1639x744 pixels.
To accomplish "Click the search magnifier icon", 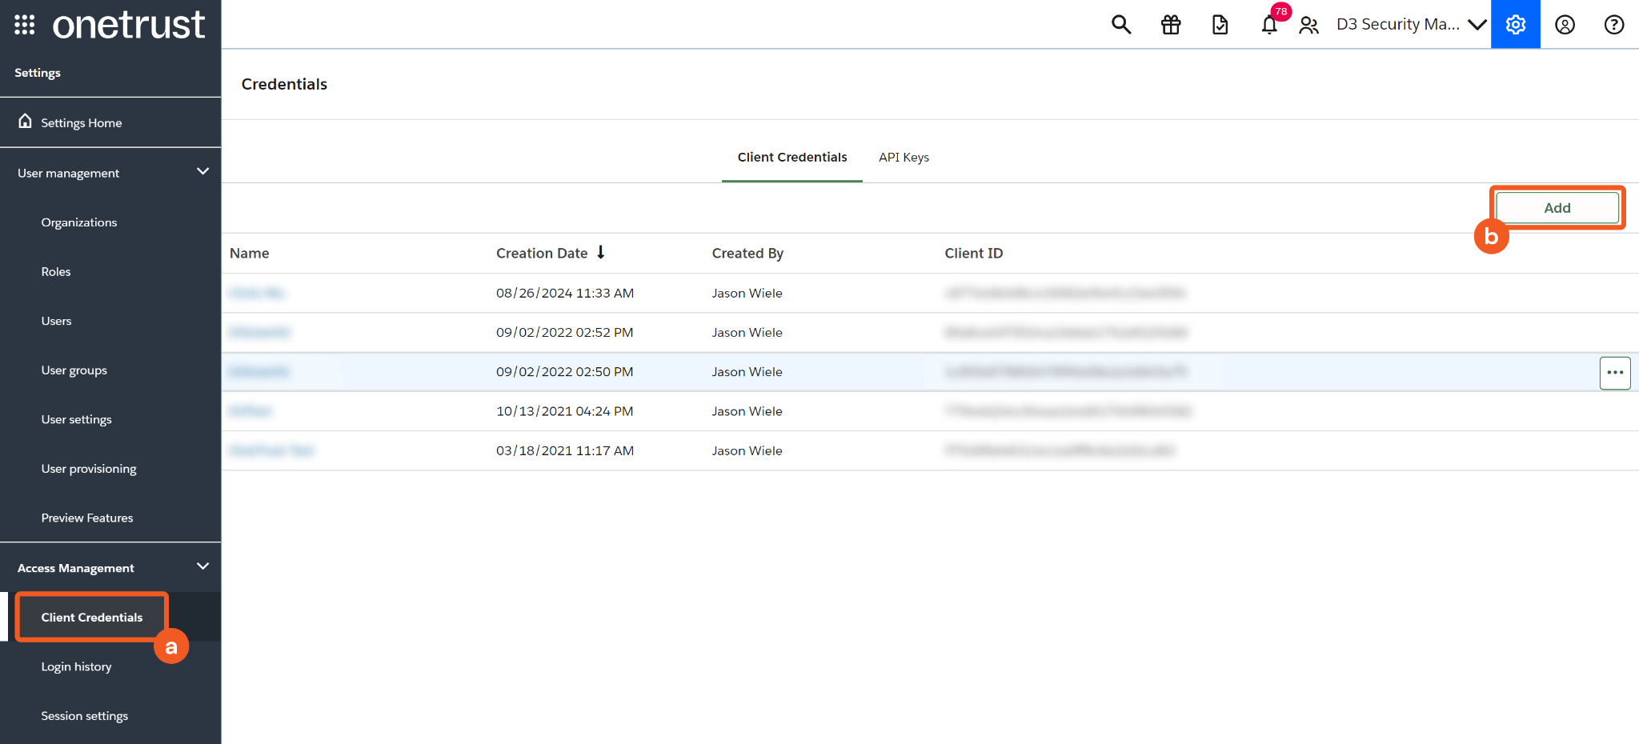I will 1121,25.
